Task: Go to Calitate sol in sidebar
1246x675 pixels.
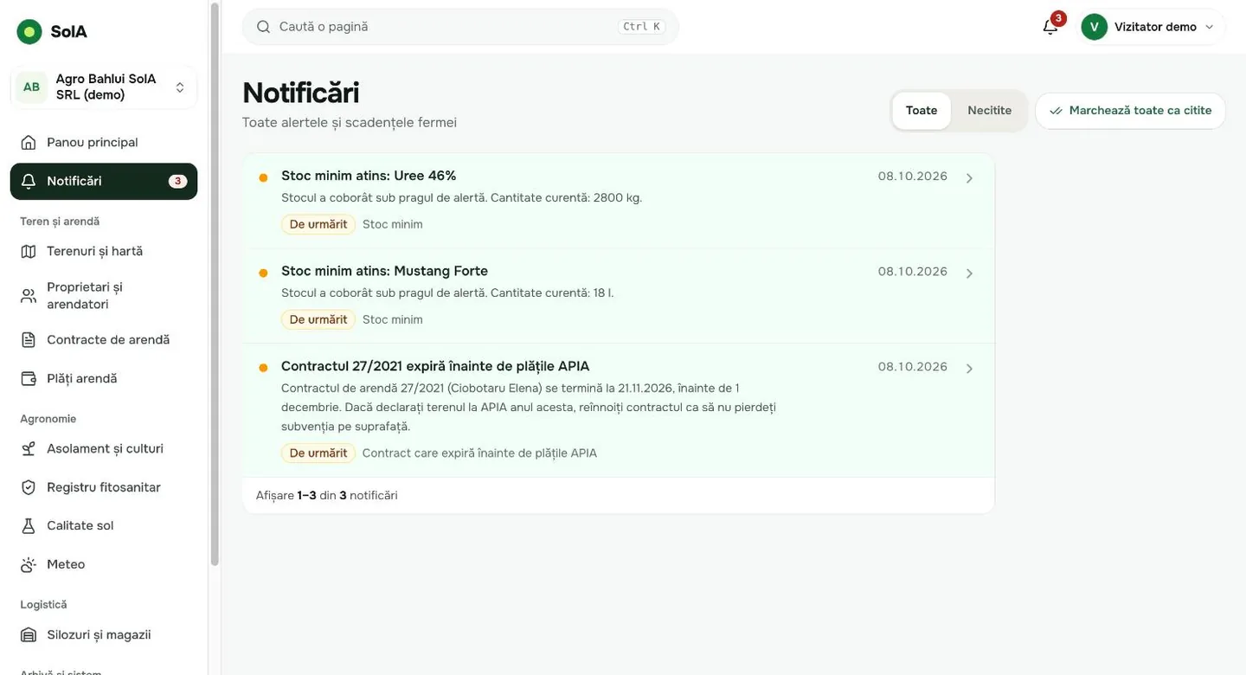Action: click(x=104, y=525)
